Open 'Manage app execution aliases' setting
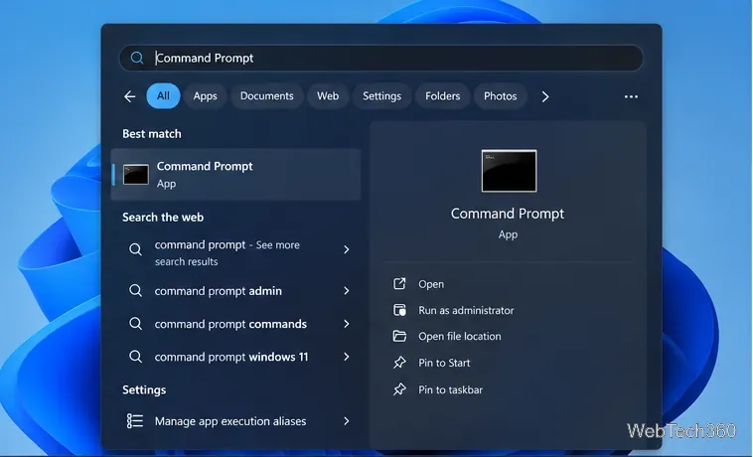 point(230,421)
